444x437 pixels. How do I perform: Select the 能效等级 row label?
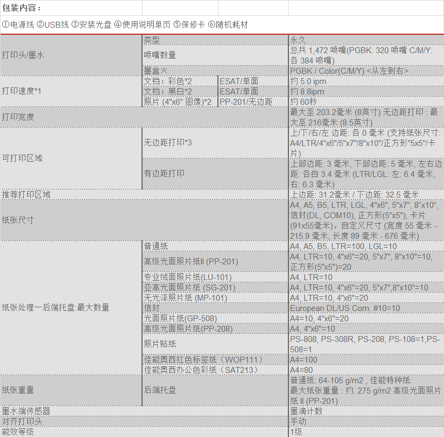(17, 432)
